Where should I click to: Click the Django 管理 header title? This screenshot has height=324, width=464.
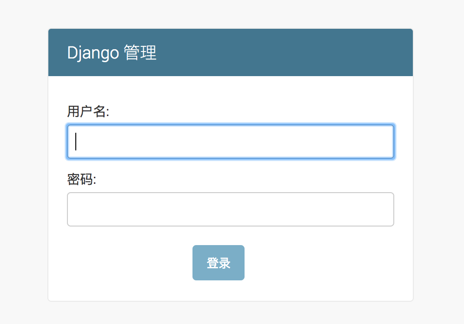coord(112,53)
